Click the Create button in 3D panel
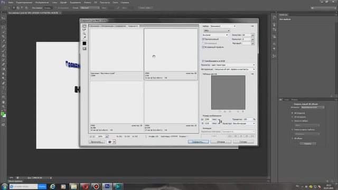338x190 pixels. (307, 144)
